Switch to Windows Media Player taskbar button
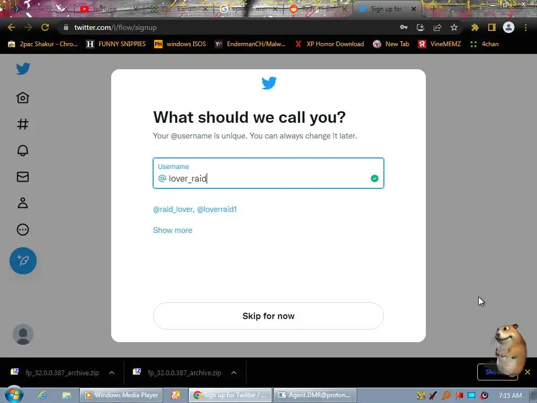This screenshot has width=537, height=403. (121, 395)
